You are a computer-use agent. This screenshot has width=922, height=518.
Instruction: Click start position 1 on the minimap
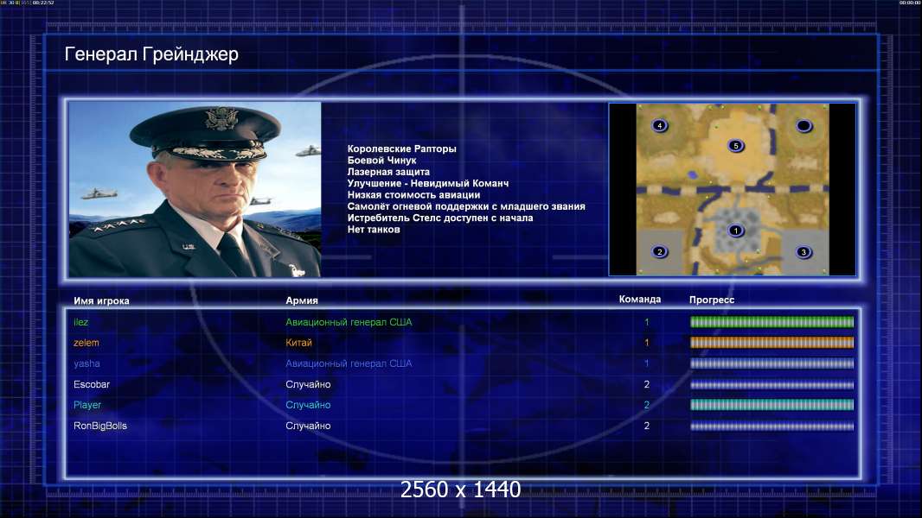[x=735, y=231]
